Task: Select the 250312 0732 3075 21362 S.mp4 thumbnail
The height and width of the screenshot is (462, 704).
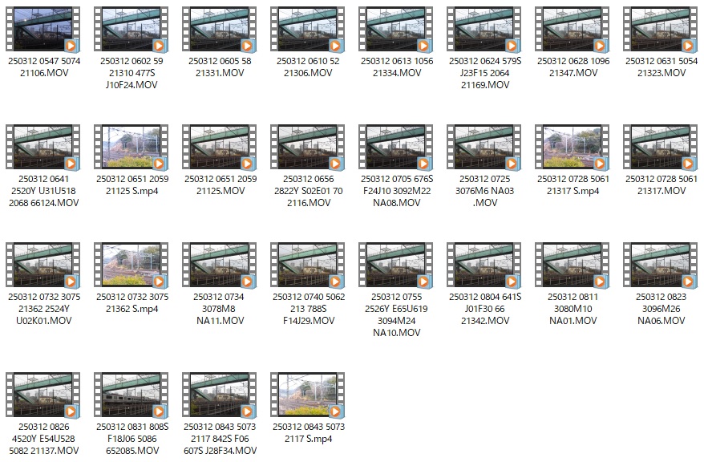Action: pos(131,265)
